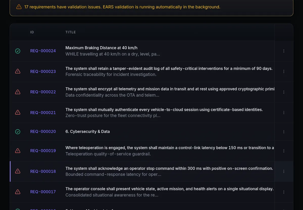Select '6. Cybersecurity & Data' section title
303x210 pixels.
[88, 132]
